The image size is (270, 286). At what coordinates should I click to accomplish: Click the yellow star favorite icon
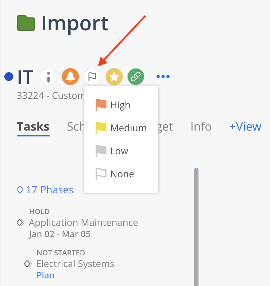point(114,77)
